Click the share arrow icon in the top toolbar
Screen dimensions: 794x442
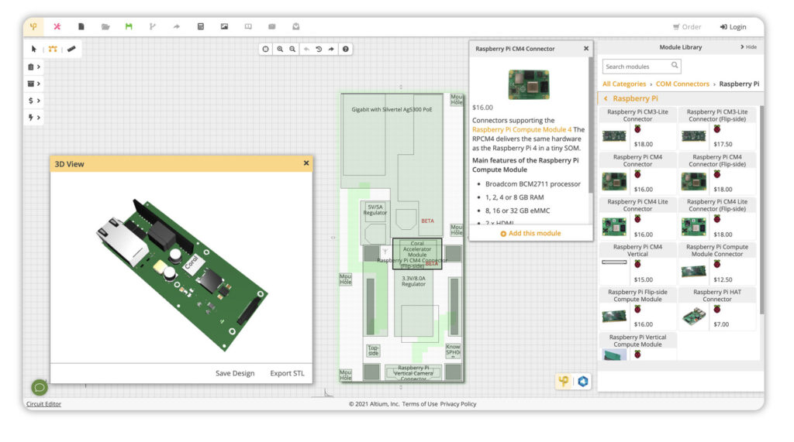pos(176,26)
